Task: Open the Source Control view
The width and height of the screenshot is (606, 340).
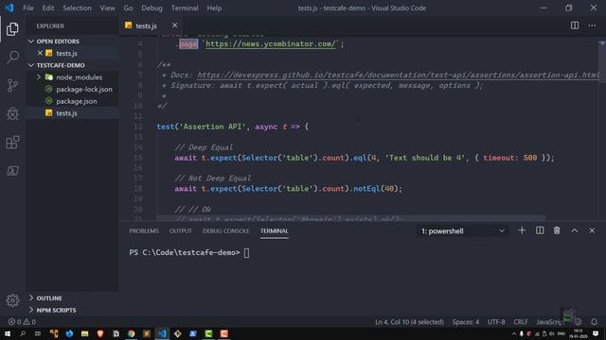Action: tap(12, 85)
